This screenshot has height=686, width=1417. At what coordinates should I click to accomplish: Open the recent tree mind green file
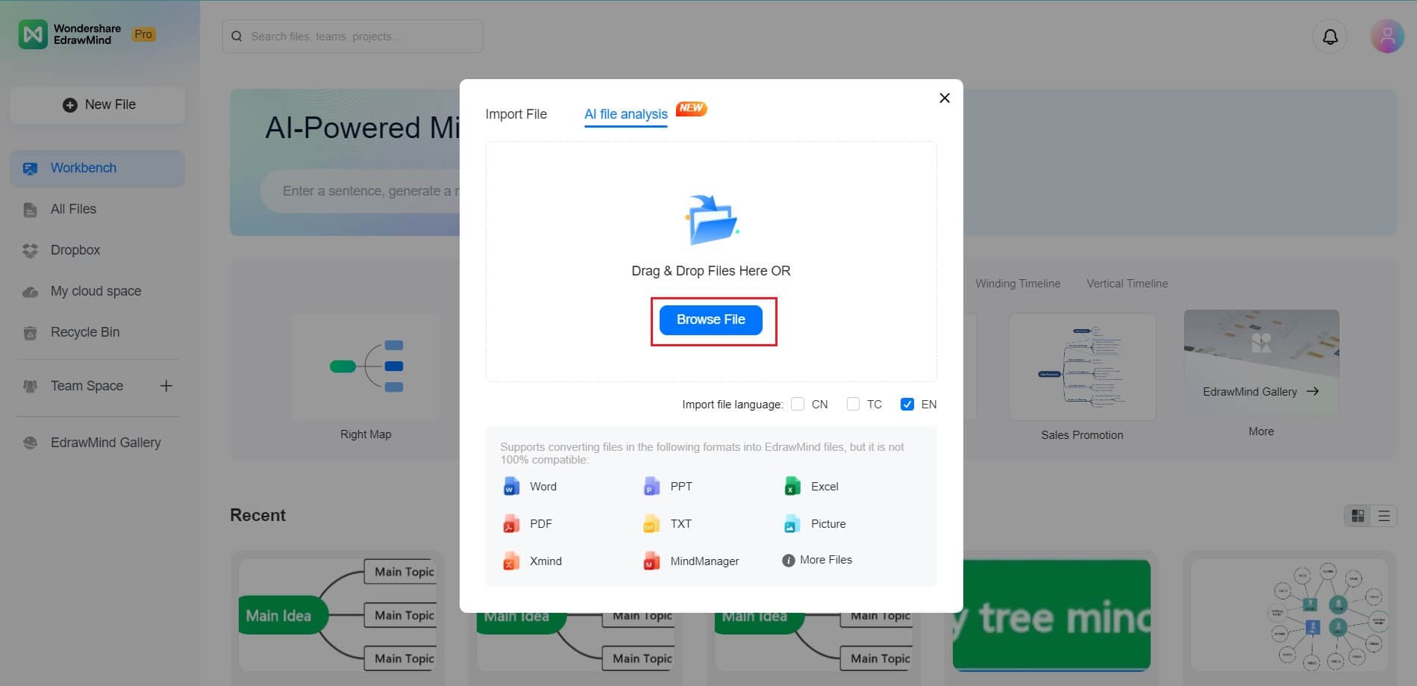point(1051,615)
